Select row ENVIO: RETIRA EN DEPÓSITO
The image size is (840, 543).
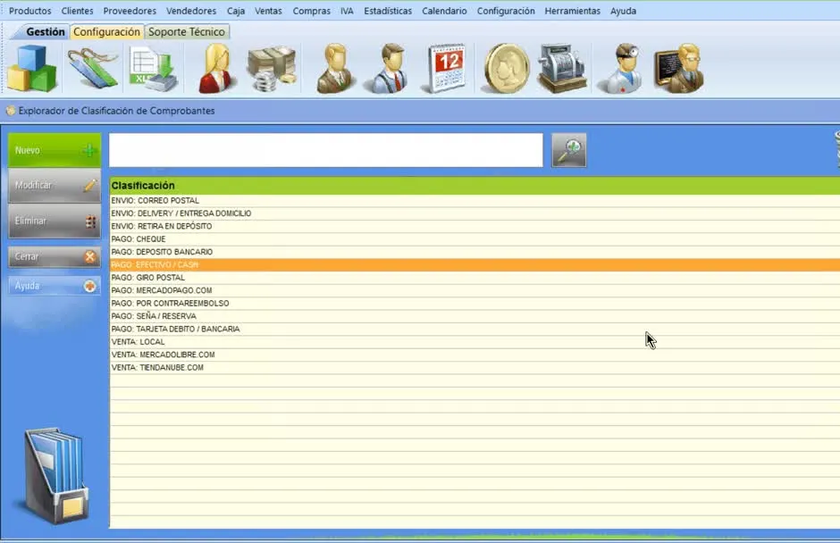click(475, 227)
